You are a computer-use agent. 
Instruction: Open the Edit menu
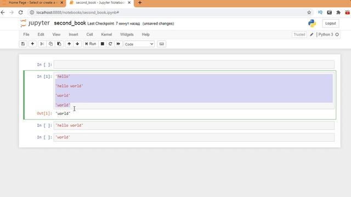(41, 34)
